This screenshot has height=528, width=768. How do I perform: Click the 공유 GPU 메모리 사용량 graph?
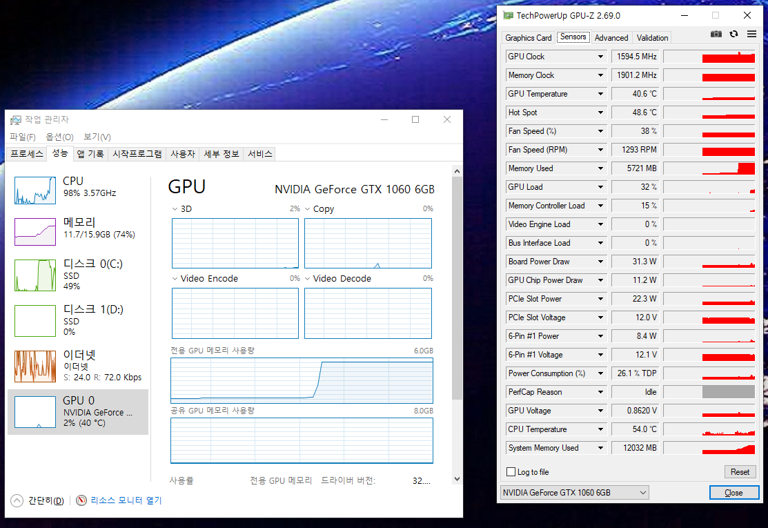click(302, 440)
